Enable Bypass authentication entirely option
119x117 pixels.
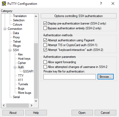click(45, 28)
